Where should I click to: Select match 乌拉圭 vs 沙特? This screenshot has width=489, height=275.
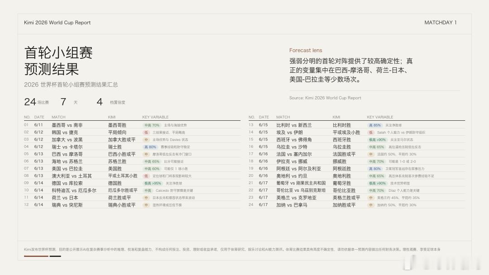coord(292,147)
